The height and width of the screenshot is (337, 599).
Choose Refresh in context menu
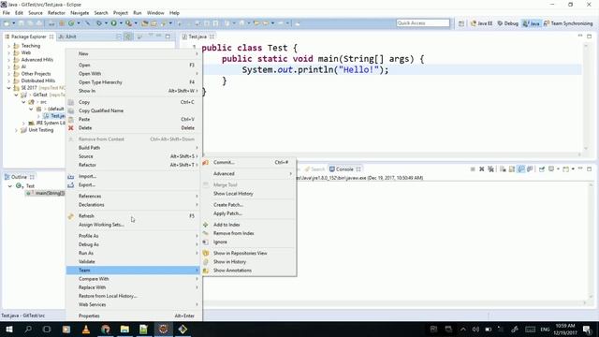pyautogui.click(x=133, y=216)
